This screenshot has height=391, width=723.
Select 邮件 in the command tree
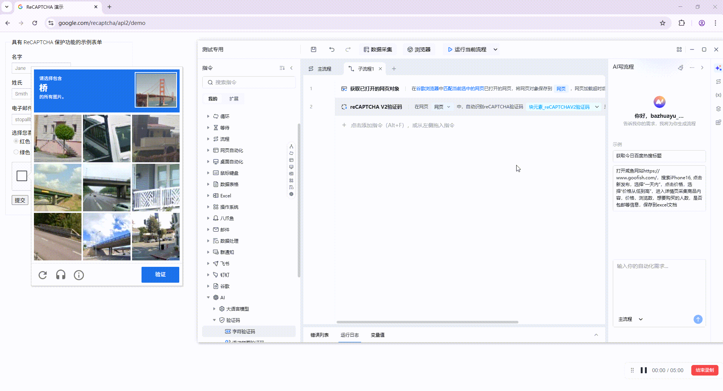point(225,229)
